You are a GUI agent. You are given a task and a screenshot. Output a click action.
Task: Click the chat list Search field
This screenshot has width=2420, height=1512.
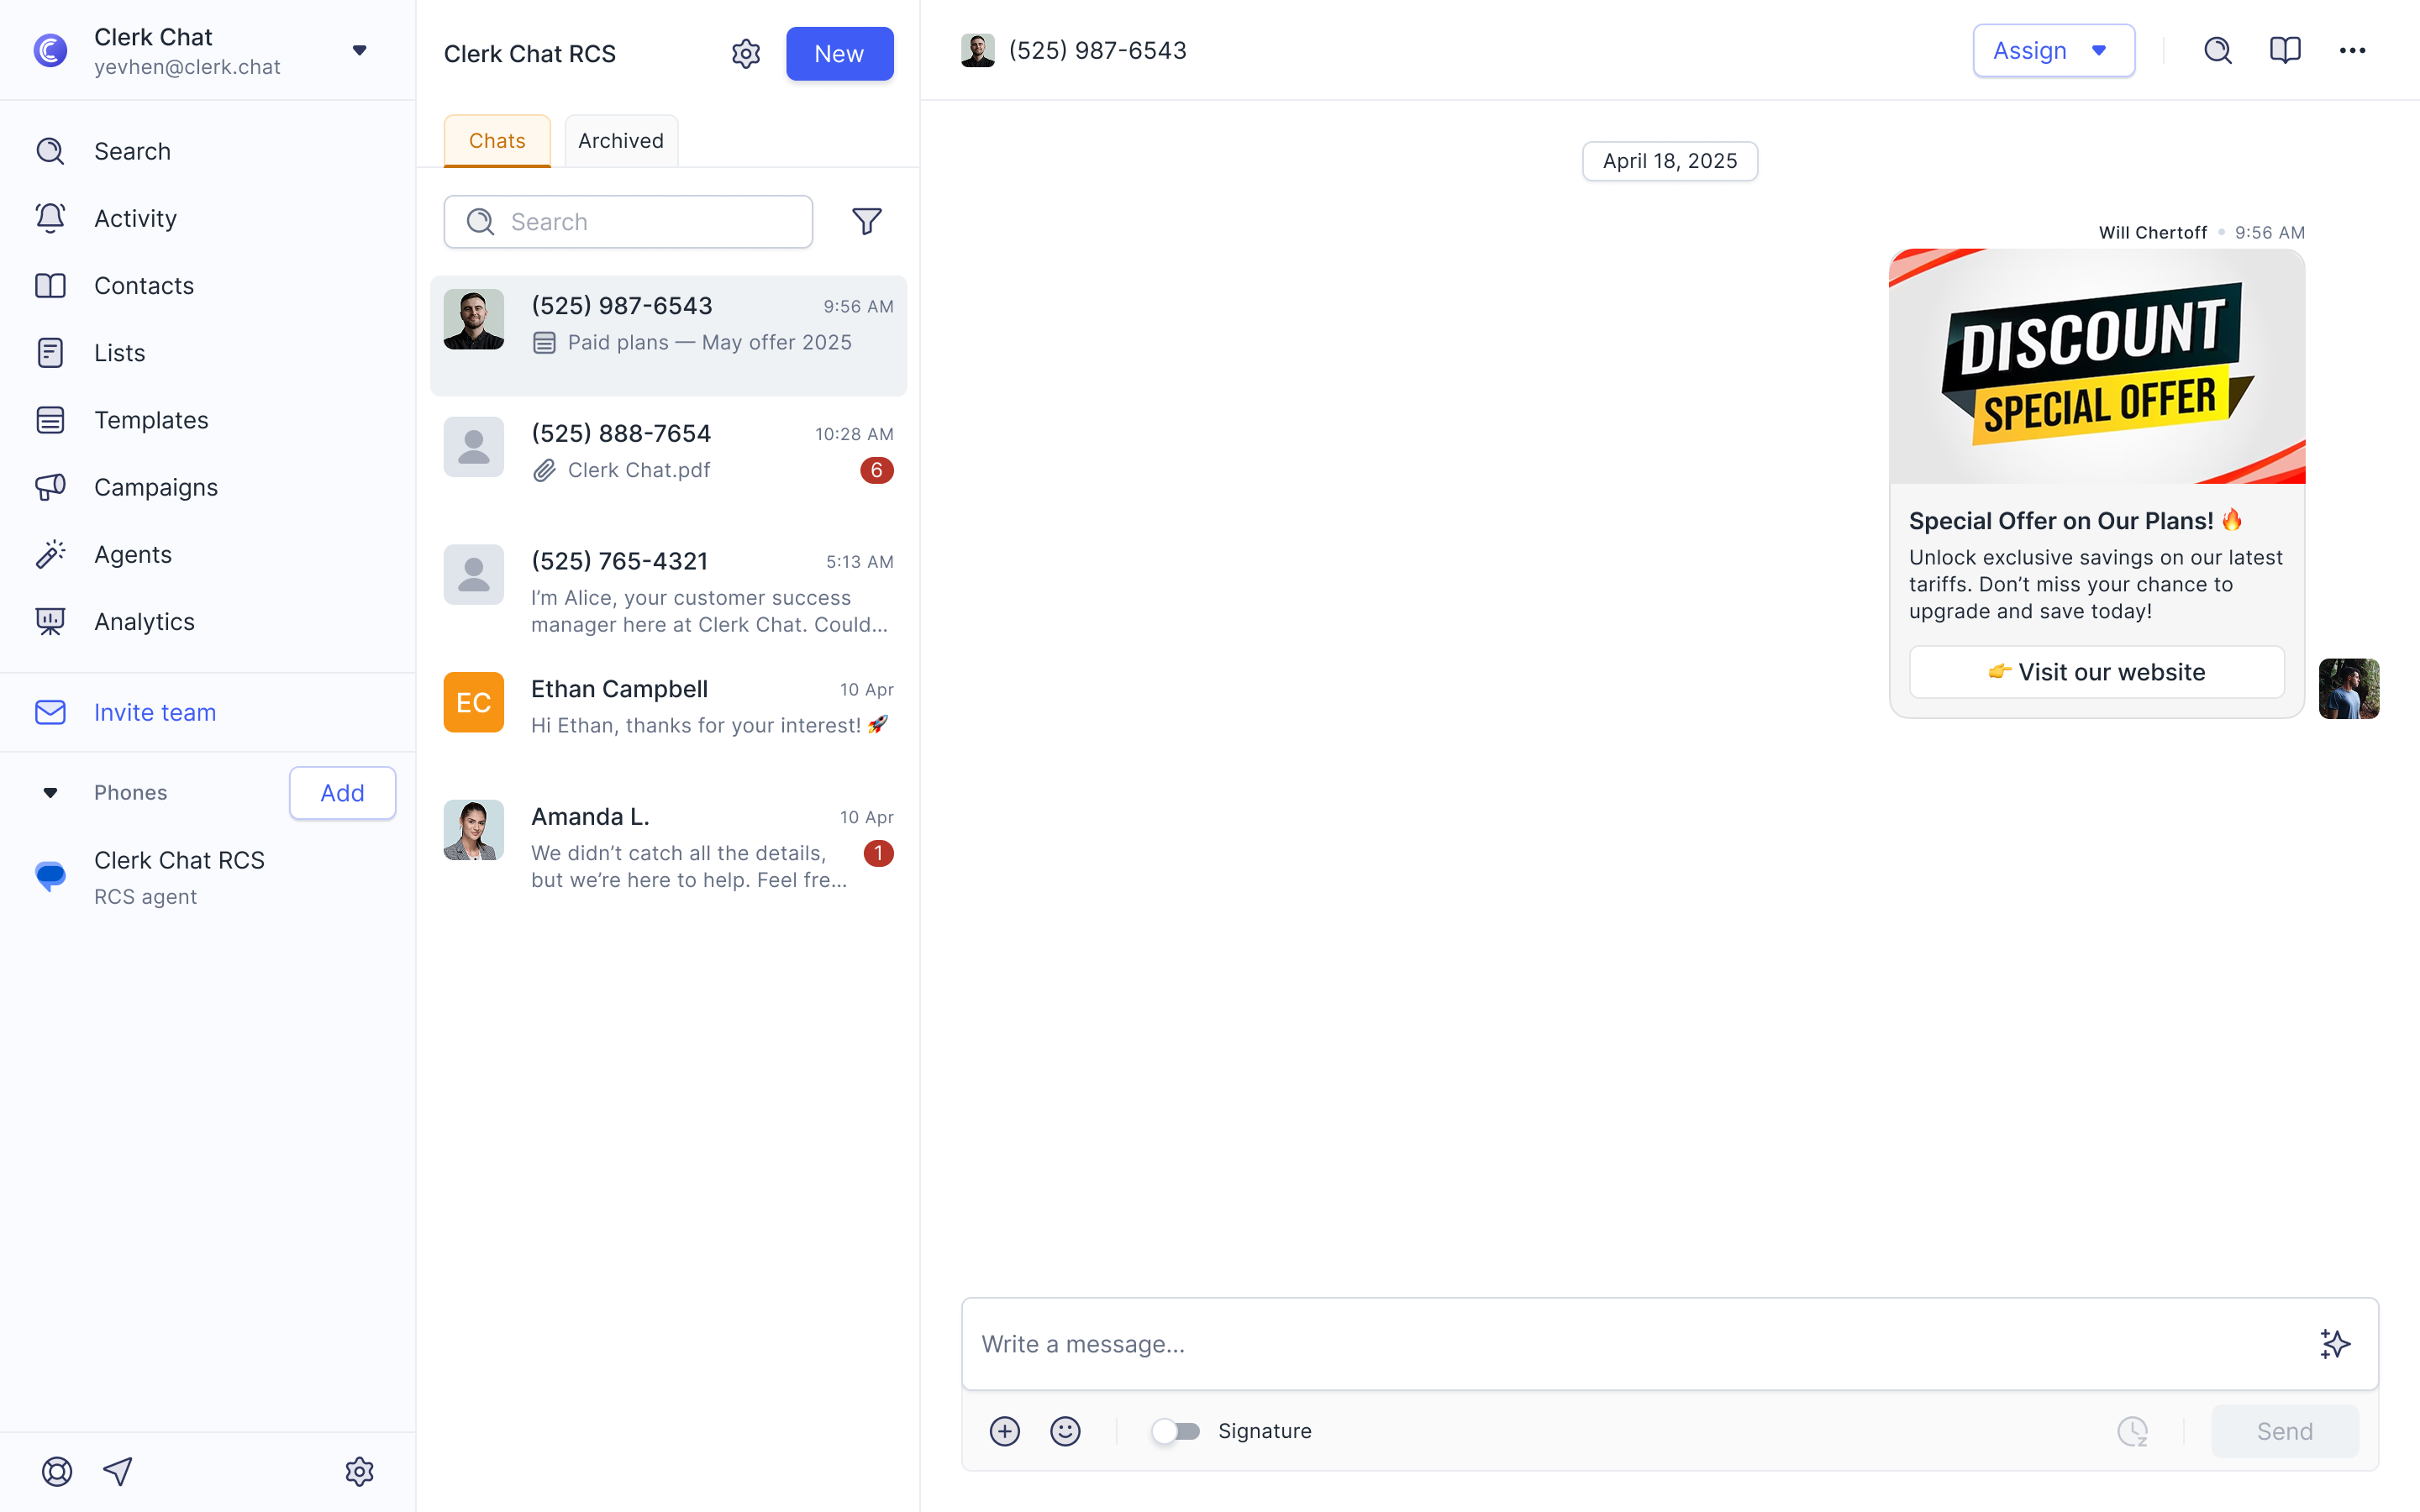pyautogui.click(x=628, y=221)
